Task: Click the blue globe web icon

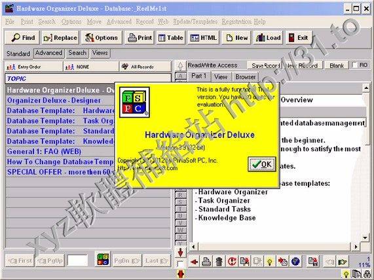Action: (x=295, y=262)
